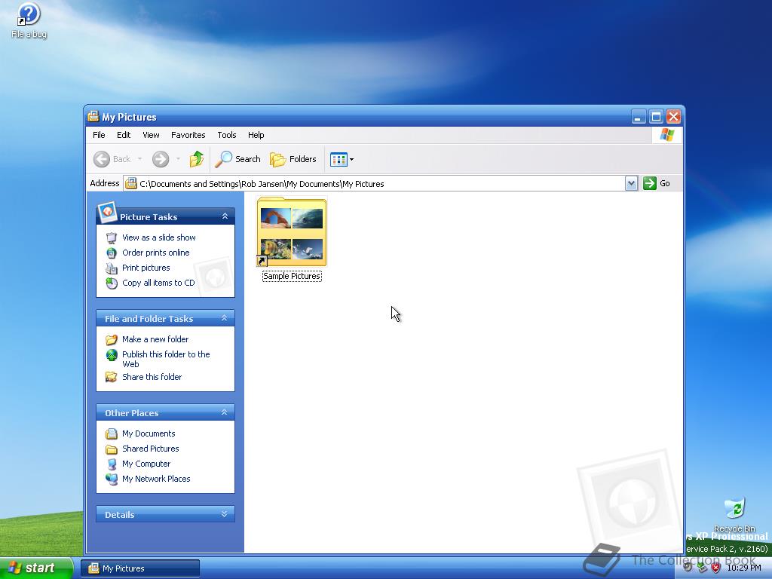Click the Share this folder icon
772x579 pixels.
click(x=112, y=377)
